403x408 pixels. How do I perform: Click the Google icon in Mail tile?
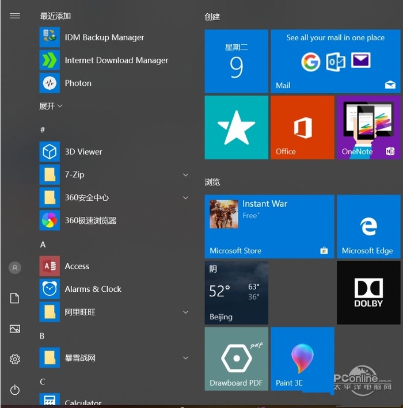click(x=311, y=62)
